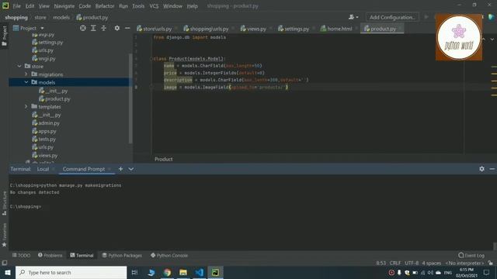Click the taskbar search box

71,272
